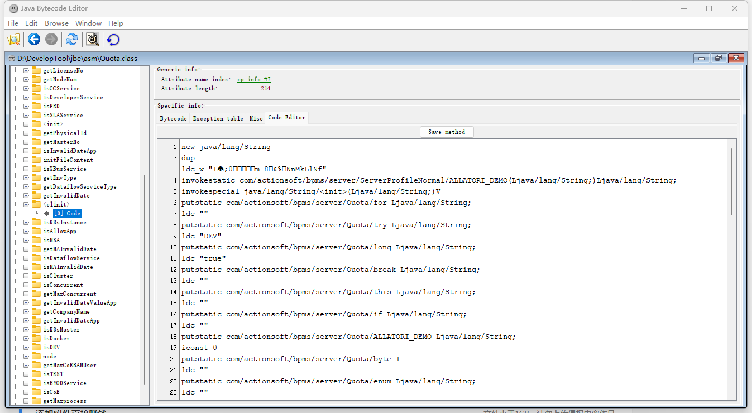The height and width of the screenshot is (413, 752).
Task: Navigate forward with the grey arrow icon
Action: pyautogui.click(x=51, y=39)
